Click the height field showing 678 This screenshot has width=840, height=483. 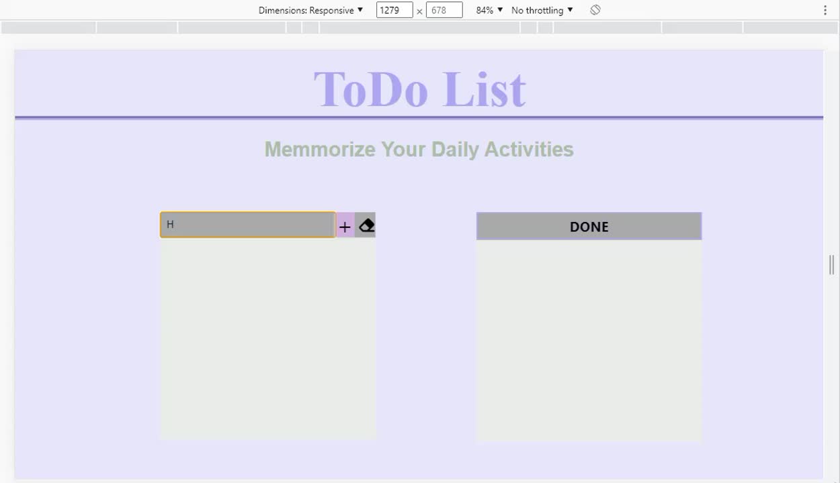click(x=444, y=10)
